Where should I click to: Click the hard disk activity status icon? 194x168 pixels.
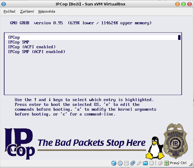114,163
